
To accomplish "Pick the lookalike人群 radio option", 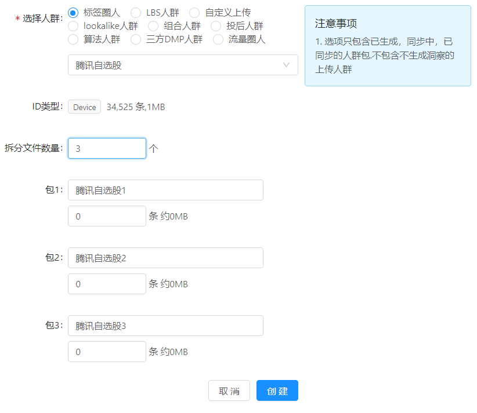I will tap(73, 26).
